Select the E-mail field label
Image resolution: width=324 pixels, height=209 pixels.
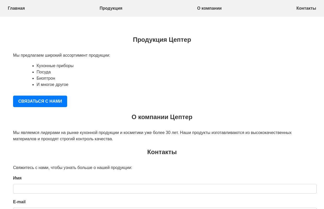[19, 202]
